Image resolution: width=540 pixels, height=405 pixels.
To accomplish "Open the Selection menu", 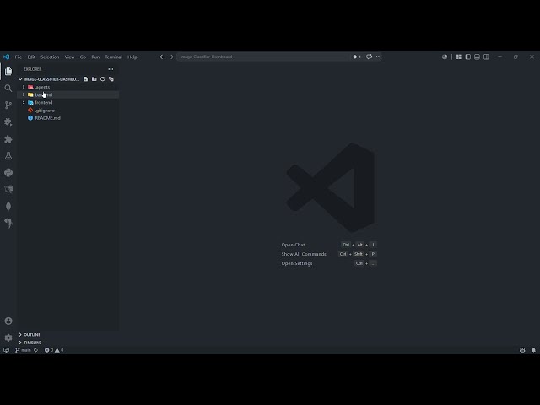I will click(50, 57).
